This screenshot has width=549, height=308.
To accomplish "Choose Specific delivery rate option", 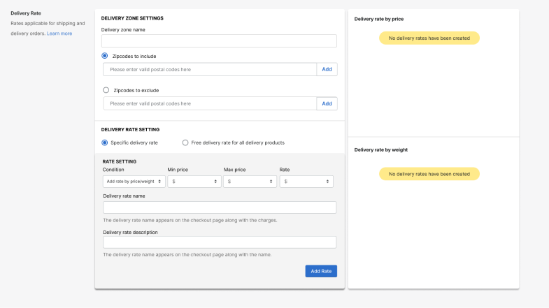I will click(105, 142).
